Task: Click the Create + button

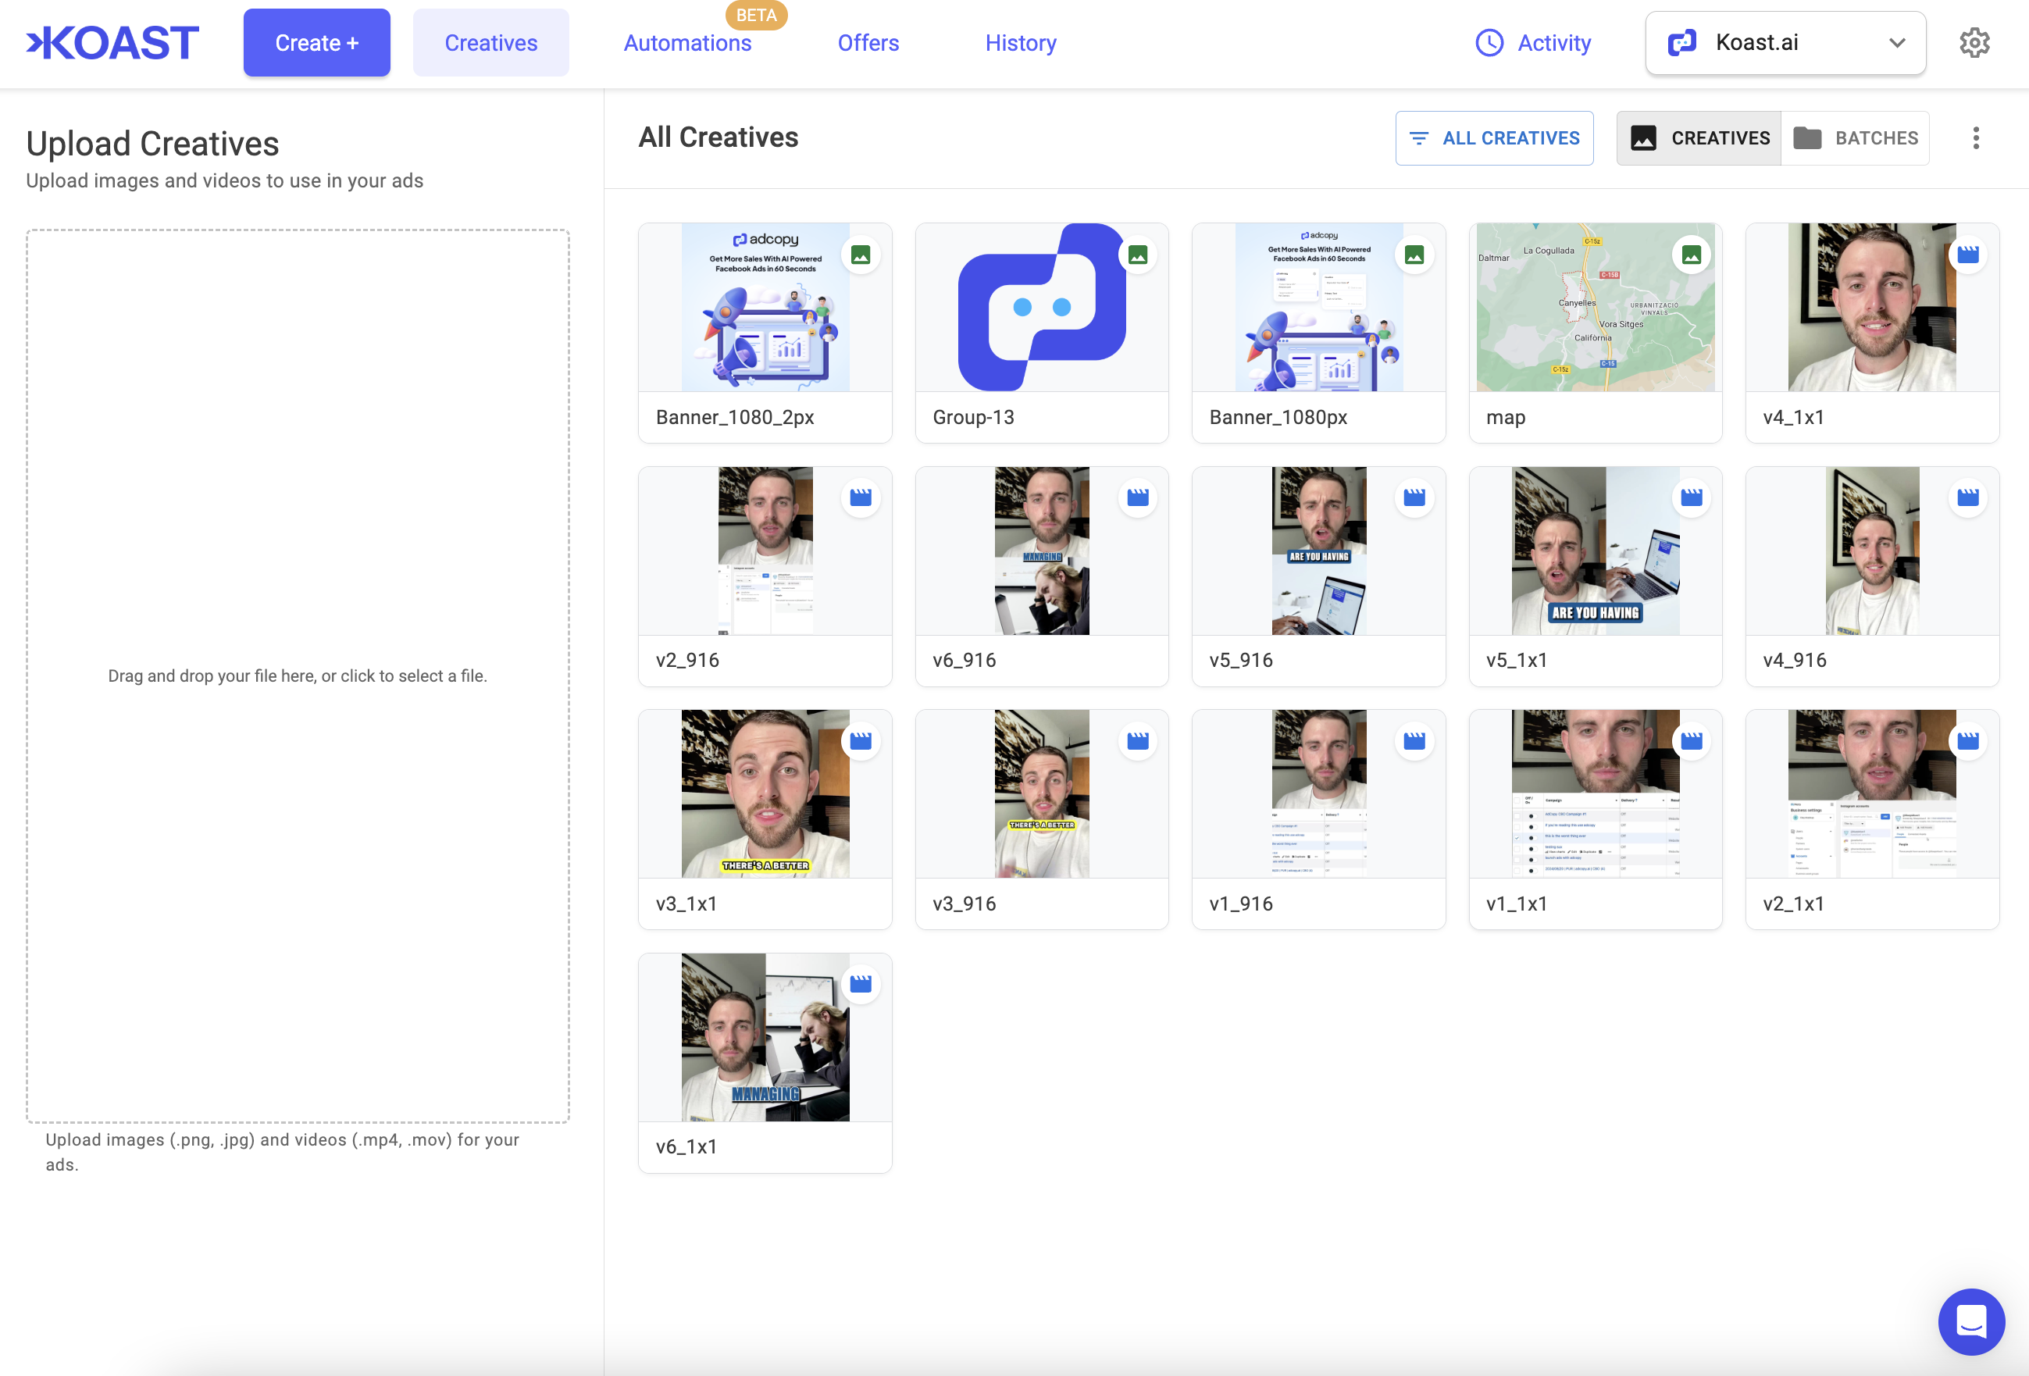Action: point(316,43)
